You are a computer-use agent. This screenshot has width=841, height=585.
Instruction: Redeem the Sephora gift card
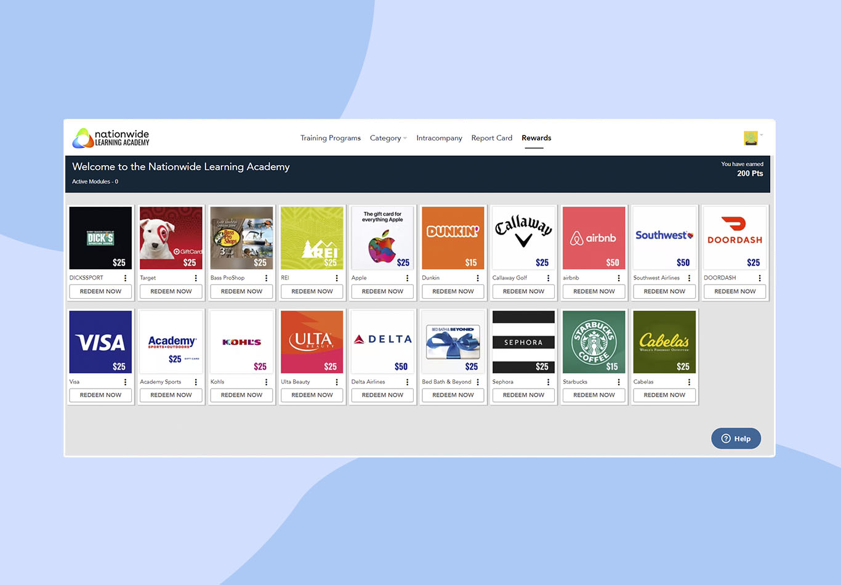(x=523, y=395)
